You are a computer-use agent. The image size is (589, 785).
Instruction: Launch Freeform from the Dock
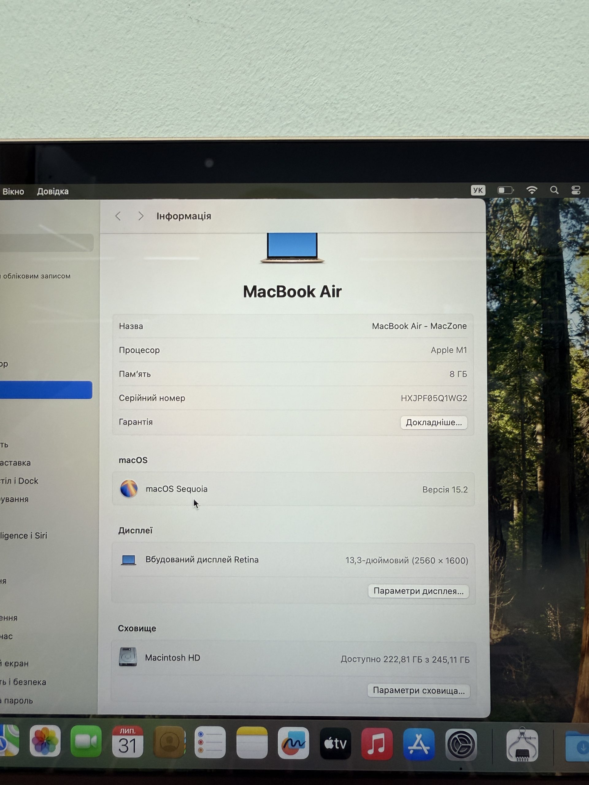(293, 743)
